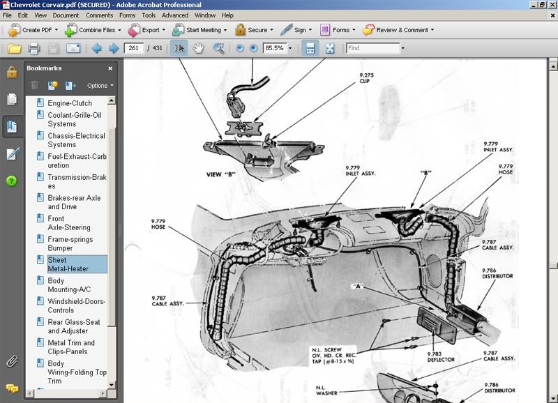Image resolution: width=558 pixels, height=403 pixels.
Task: Click the Open folder icon
Action: coord(14,48)
